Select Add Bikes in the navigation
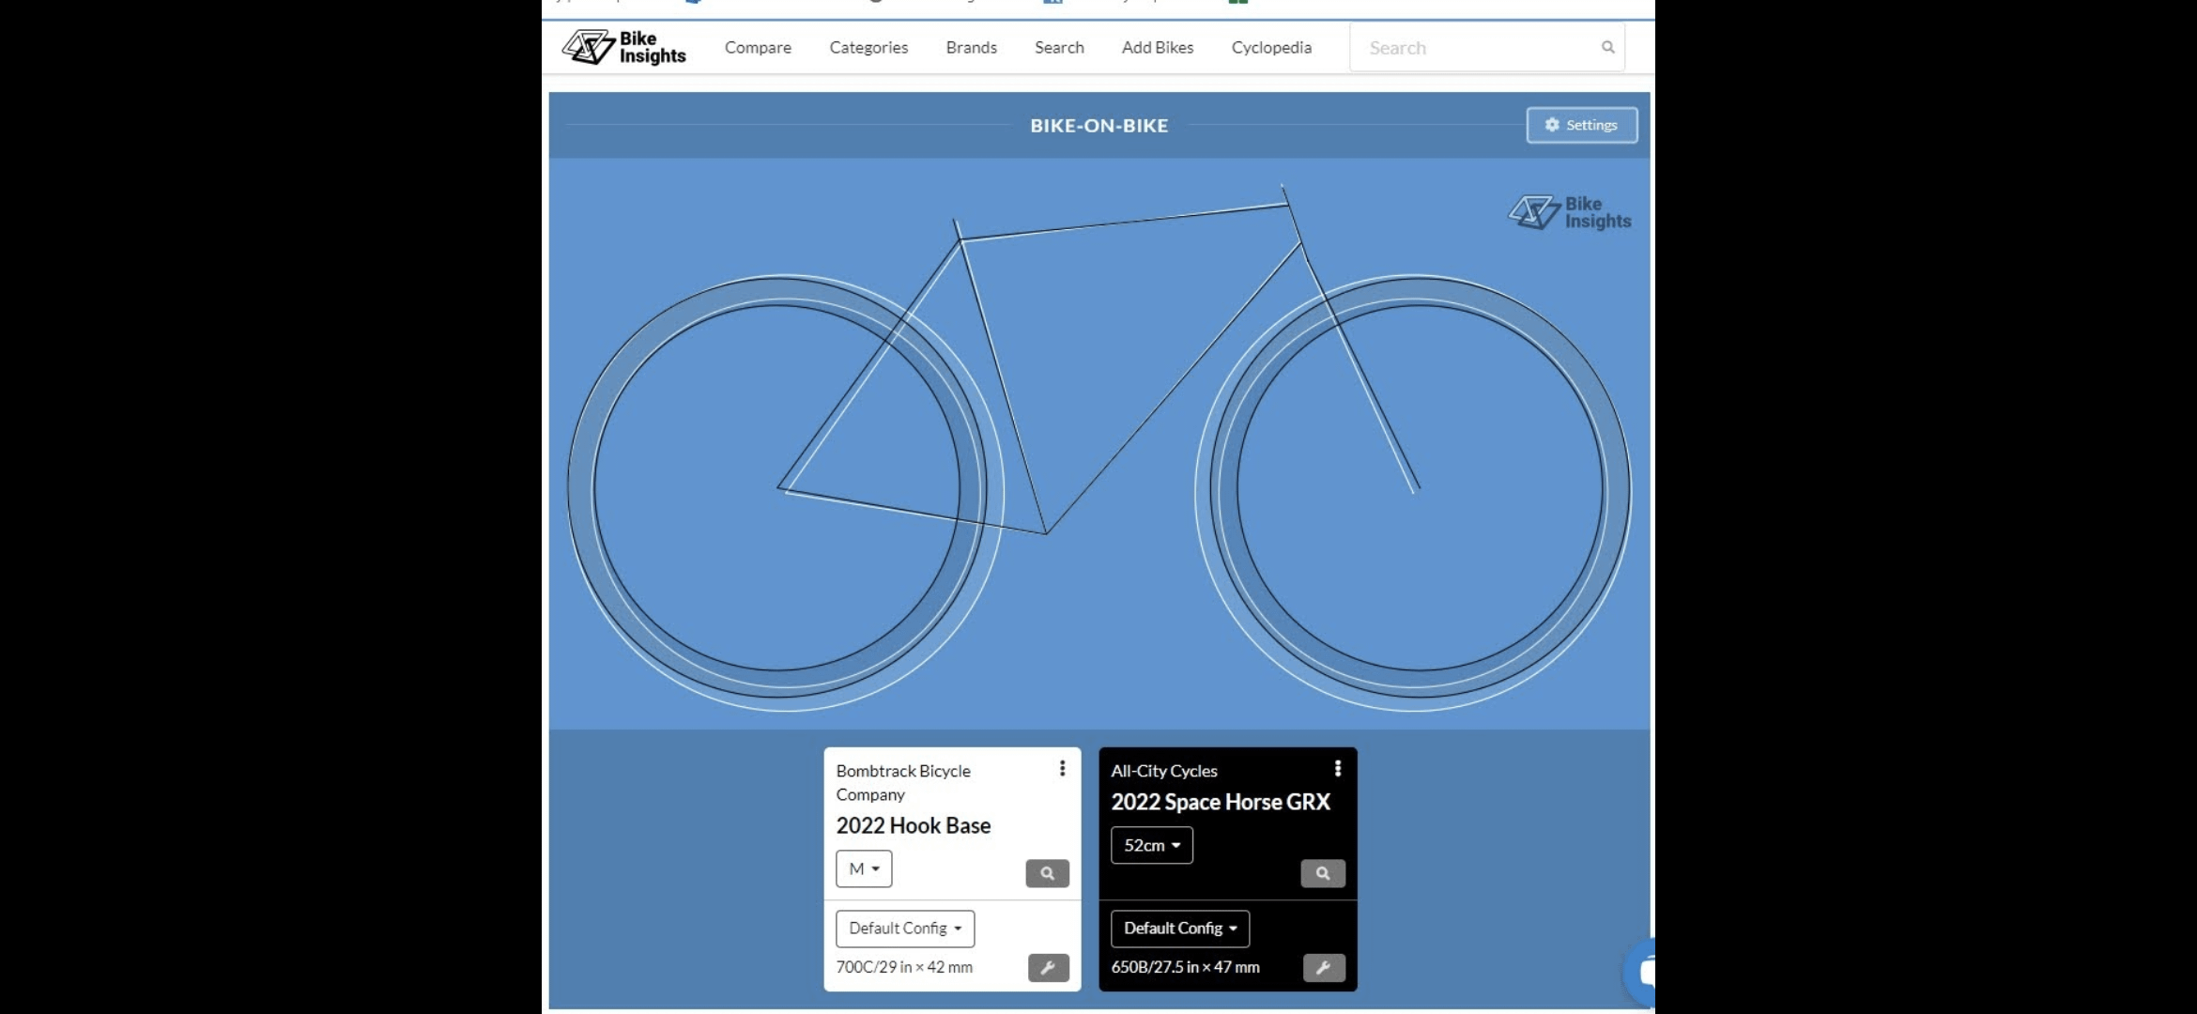 (x=1158, y=47)
